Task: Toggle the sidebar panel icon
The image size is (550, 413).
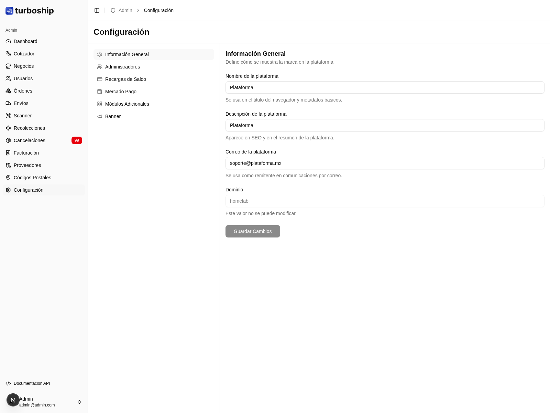Action: [x=97, y=10]
